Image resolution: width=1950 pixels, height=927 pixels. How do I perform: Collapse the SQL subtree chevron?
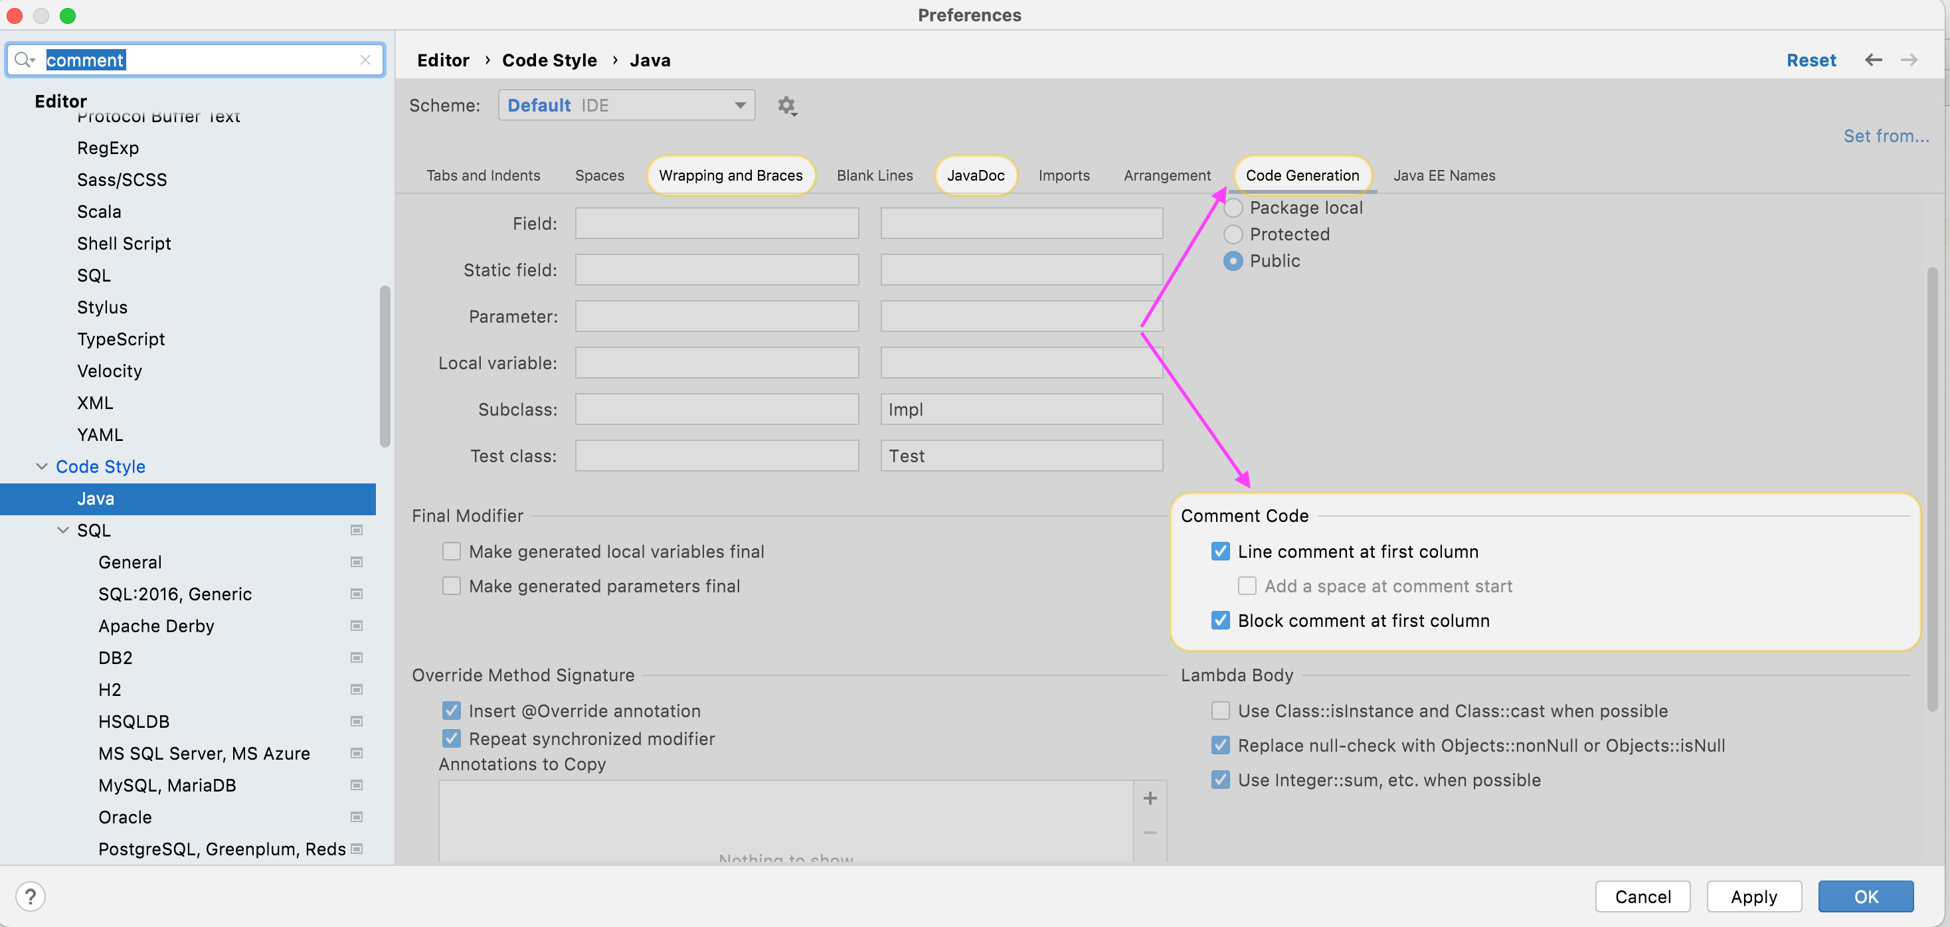(x=63, y=531)
